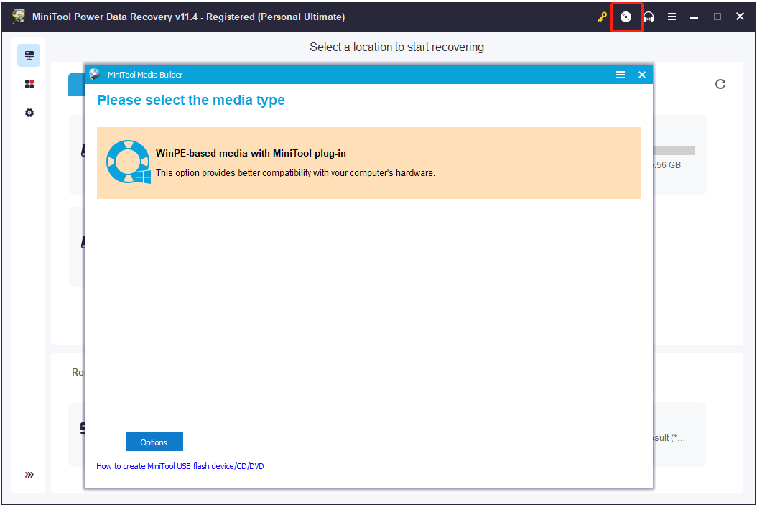
Task: Click the compatibility description text
Action: click(295, 173)
